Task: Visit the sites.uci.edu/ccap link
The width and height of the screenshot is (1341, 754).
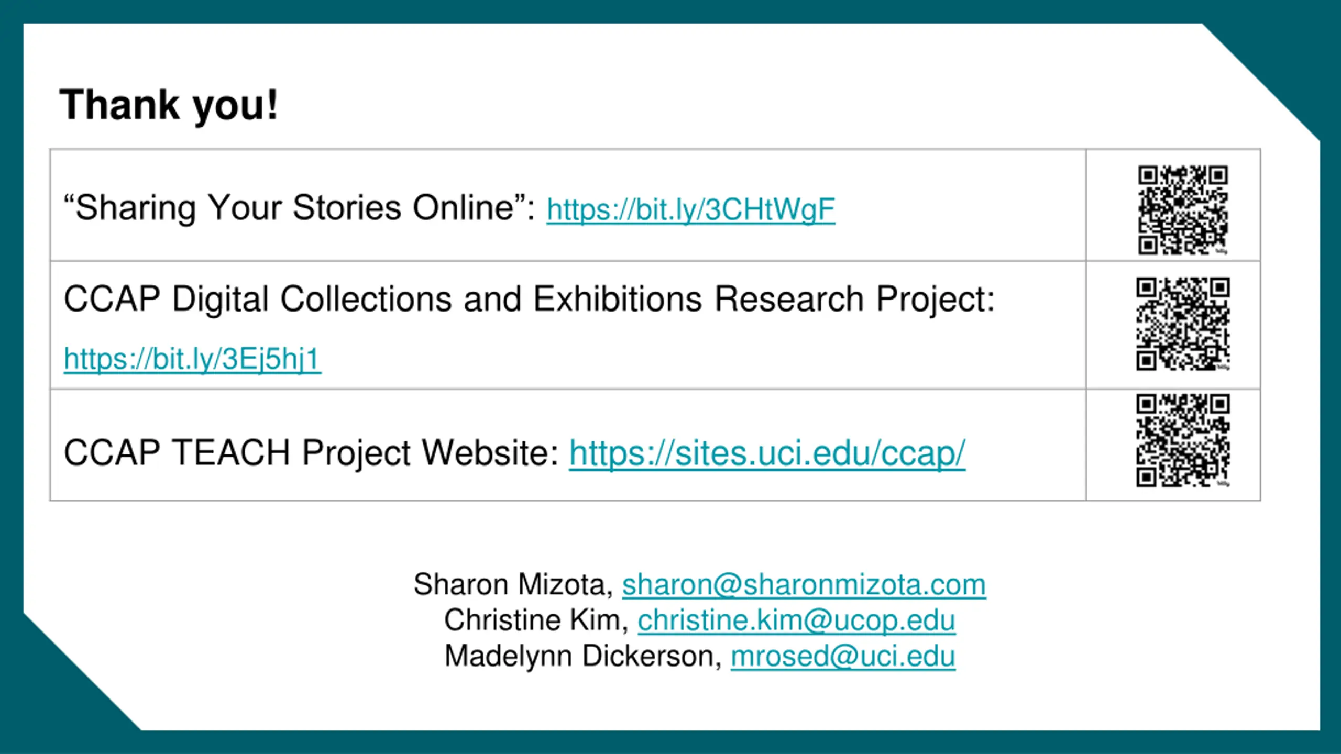Action: (x=767, y=453)
